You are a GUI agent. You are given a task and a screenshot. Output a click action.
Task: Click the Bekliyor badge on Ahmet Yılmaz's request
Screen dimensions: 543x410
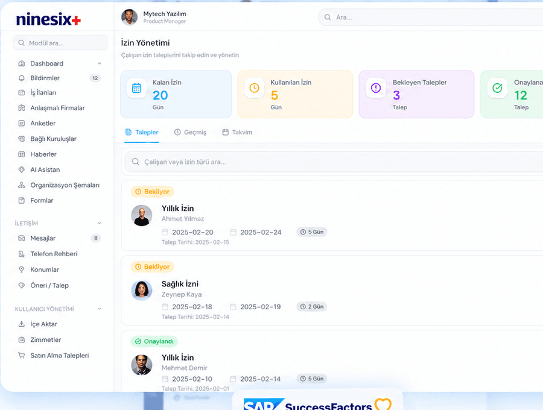tap(153, 192)
